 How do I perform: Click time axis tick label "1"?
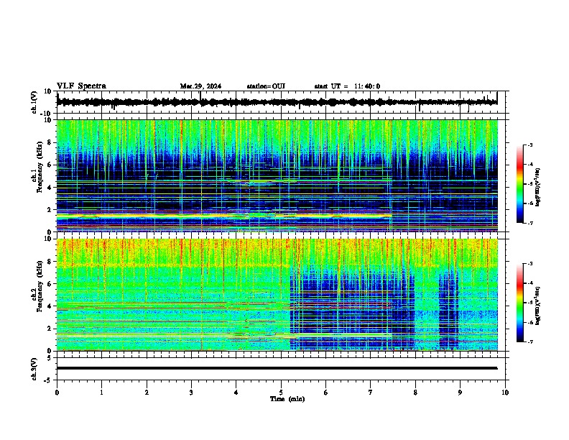pos(101,393)
